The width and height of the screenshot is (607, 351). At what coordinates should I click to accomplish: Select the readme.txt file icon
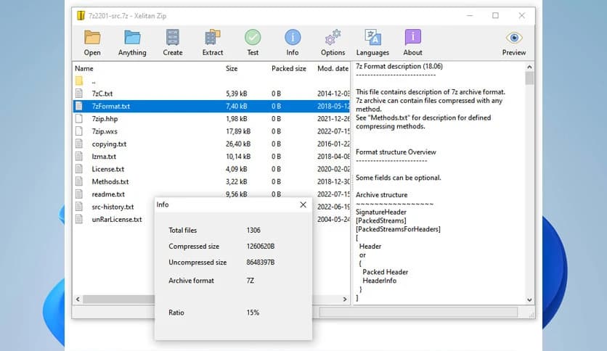pos(79,194)
